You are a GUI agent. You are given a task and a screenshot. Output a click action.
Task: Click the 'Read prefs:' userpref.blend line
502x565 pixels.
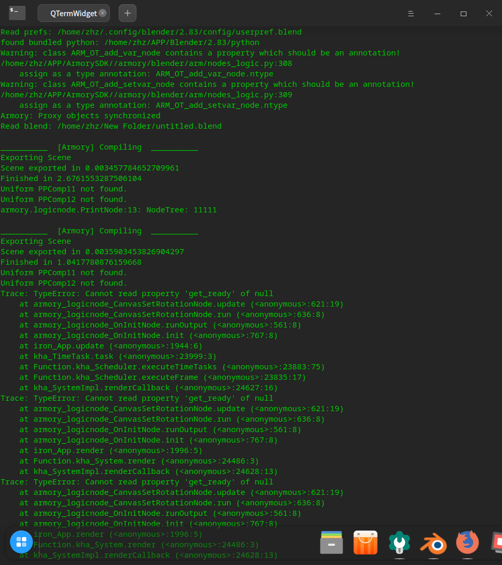tap(151, 32)
